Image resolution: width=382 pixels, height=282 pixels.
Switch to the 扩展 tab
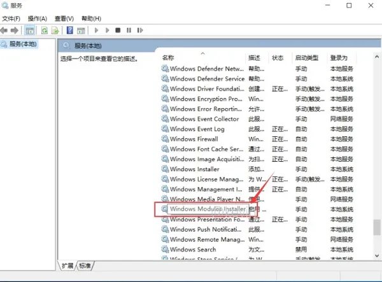pos(67,265)
